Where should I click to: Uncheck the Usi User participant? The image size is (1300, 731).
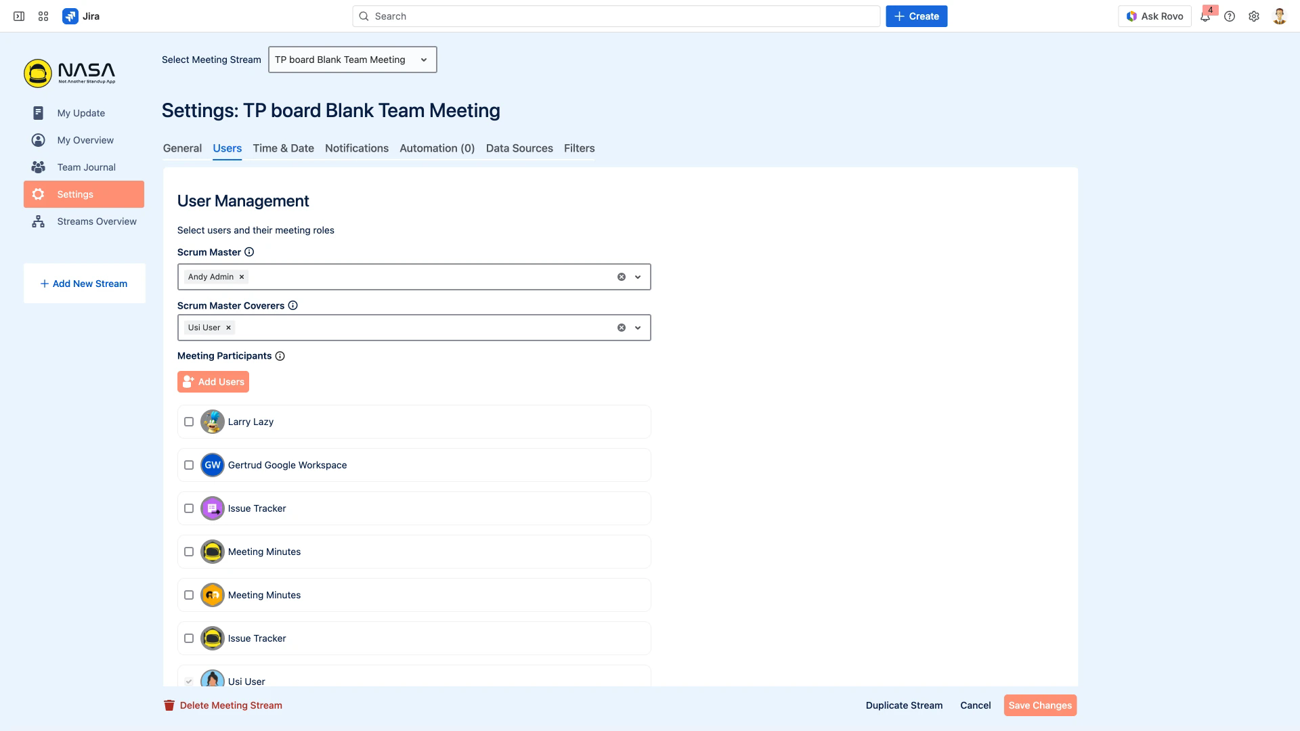189,681
